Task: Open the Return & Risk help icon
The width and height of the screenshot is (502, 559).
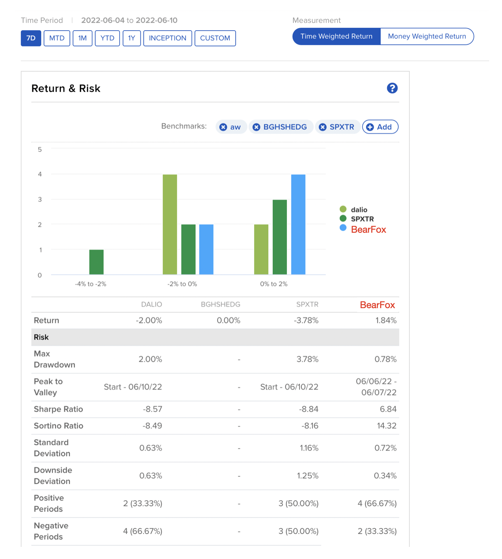Action: (x=392, y=88)
